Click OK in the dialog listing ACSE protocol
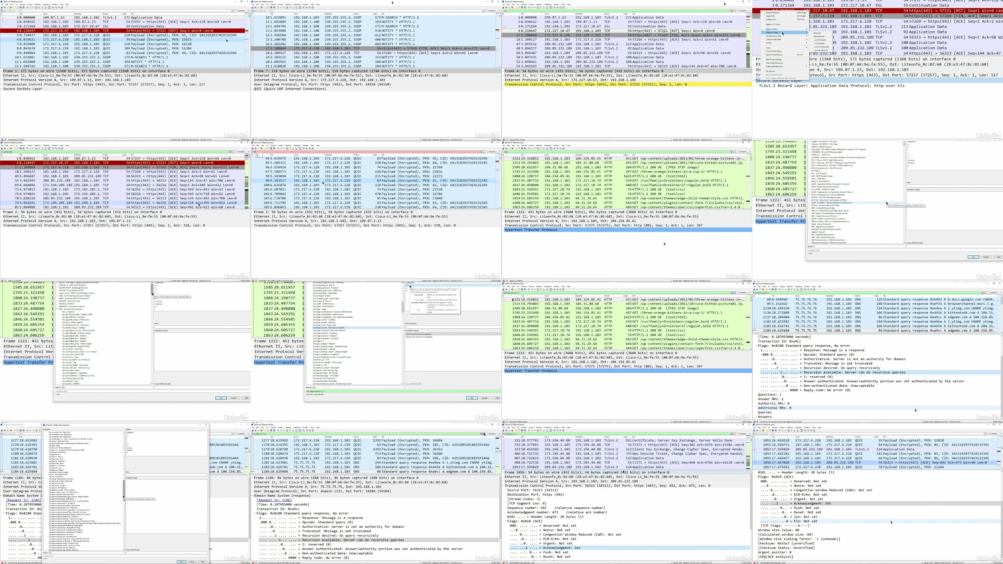 pos(973,257)
